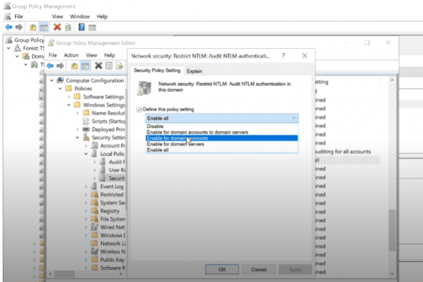The width and height of the screenshot is (423, 282).
Task: Click the blue back arrow in Group Policy Management toolbar
Action: click(8, 27)
